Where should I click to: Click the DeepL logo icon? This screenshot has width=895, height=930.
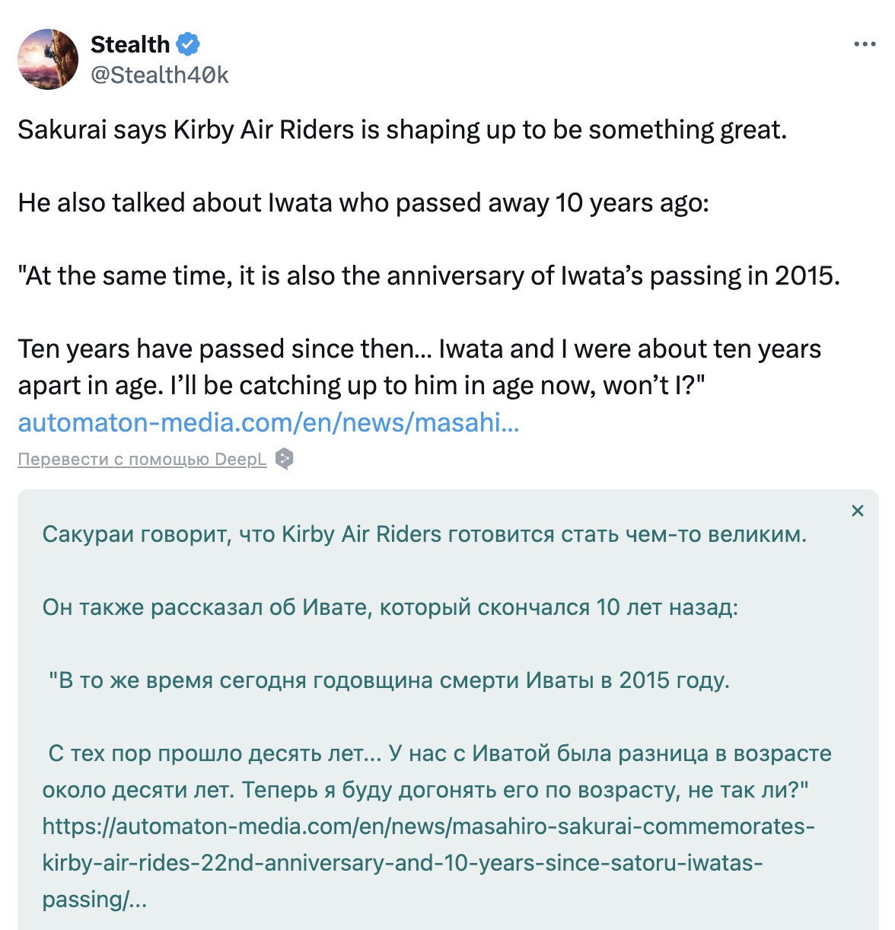click(x=284, y=459)
